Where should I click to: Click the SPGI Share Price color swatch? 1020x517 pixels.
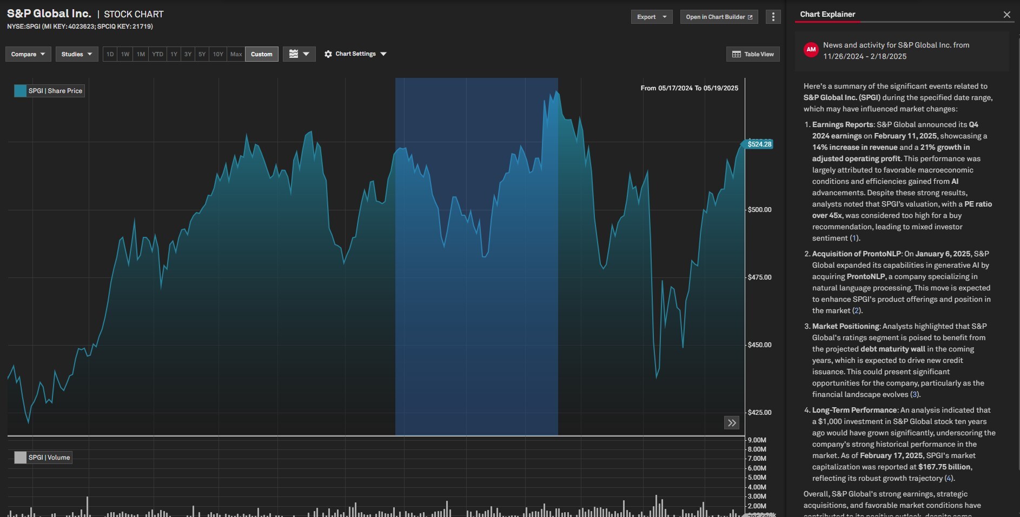(x=21, y=91)
